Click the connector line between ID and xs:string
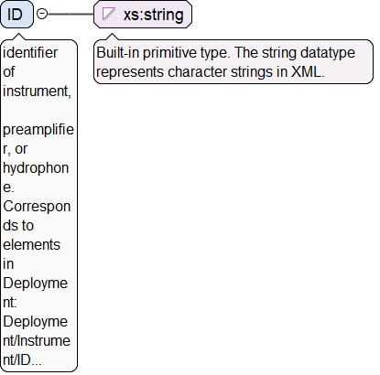The height and width of the screenshot is (375, 380). [x=71, y=14]
